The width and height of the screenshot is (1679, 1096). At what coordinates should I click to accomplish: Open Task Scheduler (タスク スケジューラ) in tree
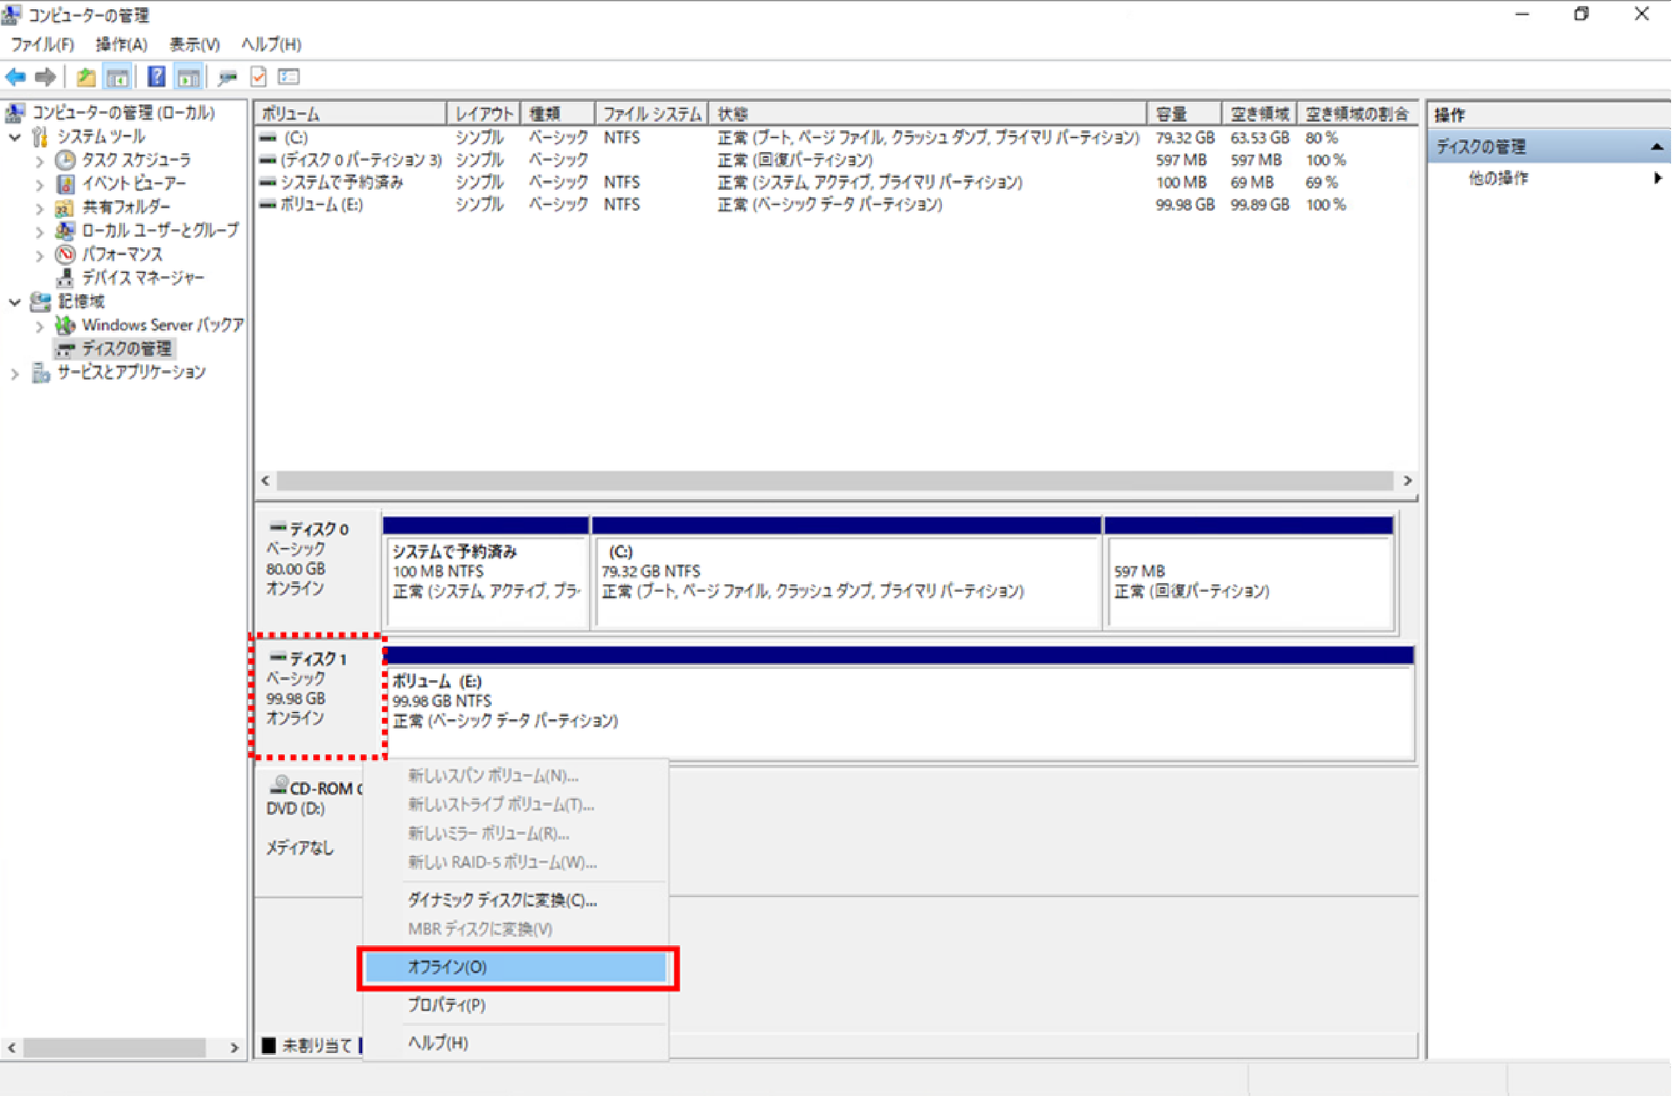[x=136, y=160]
